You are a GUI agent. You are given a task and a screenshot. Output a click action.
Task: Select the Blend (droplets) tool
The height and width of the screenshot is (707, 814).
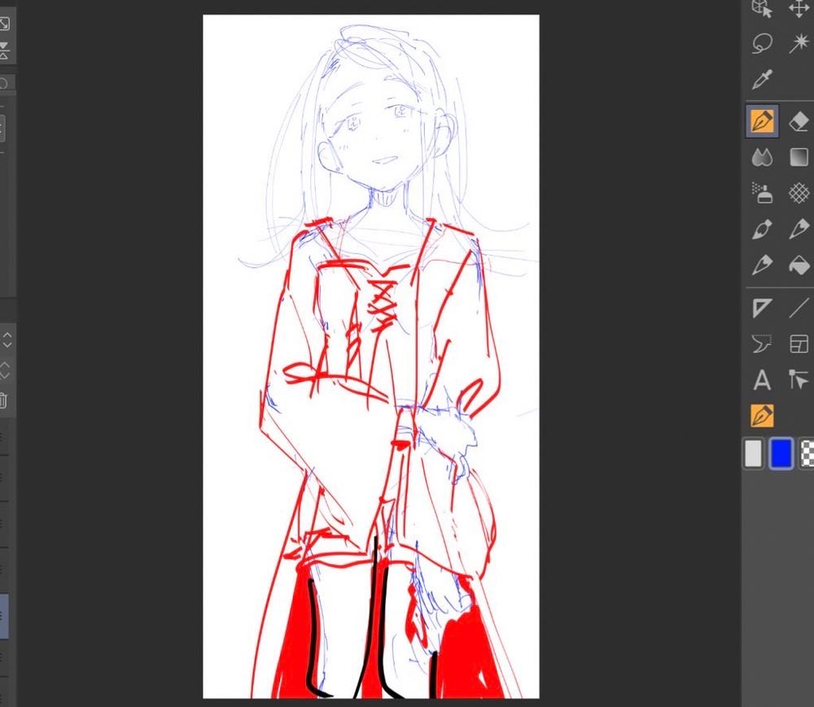click(762, 157)
